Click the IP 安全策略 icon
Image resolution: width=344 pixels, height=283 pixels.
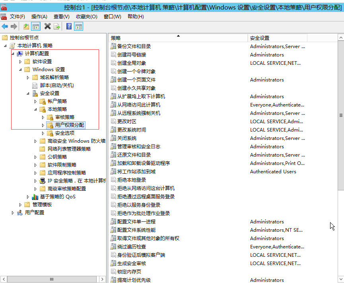pyautogui.click(x=42, y=181)
